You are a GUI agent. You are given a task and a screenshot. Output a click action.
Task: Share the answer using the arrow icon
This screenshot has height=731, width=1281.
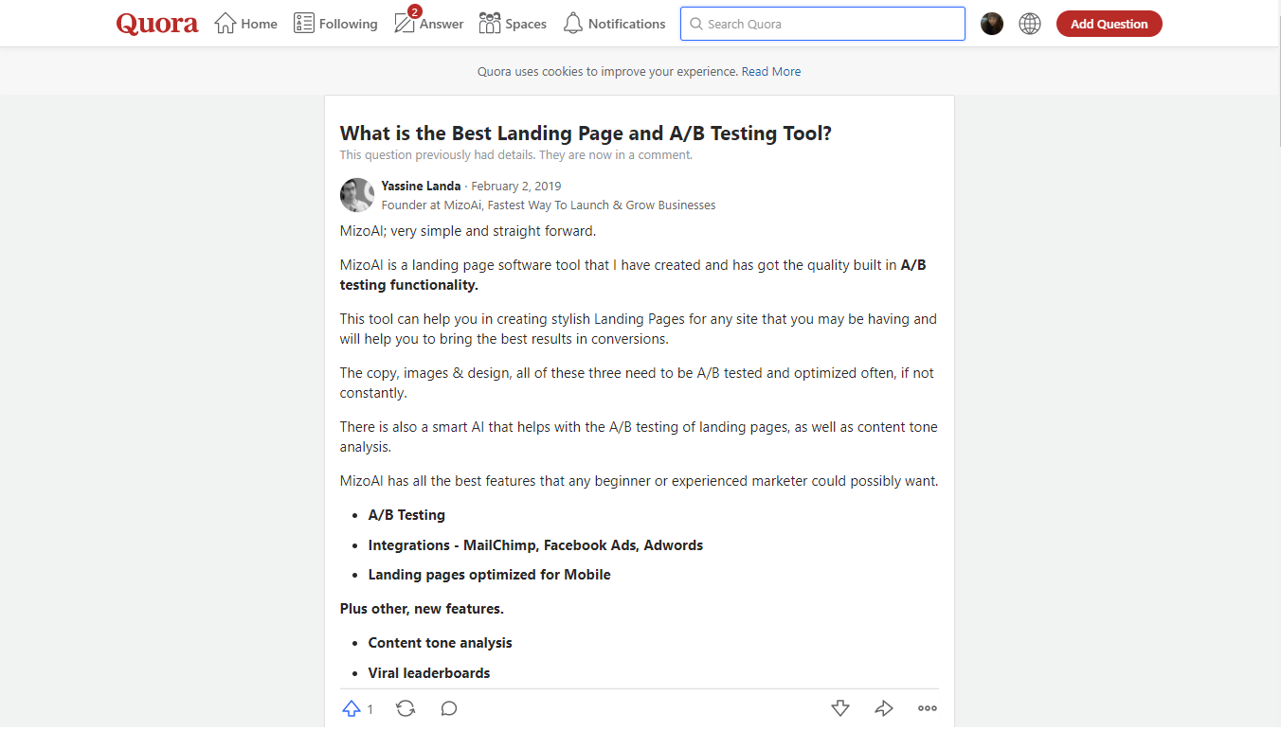point(884,708)
